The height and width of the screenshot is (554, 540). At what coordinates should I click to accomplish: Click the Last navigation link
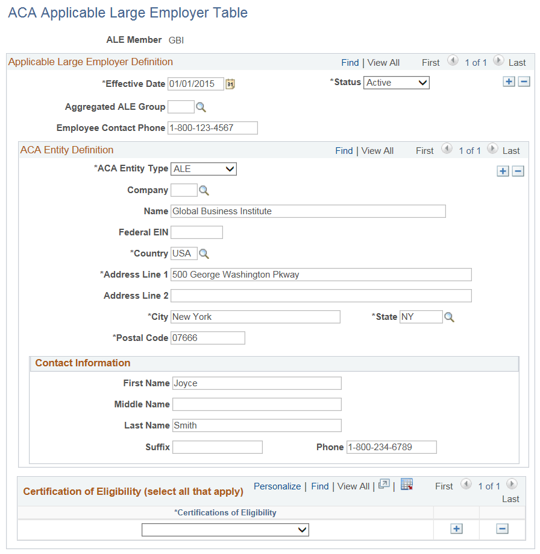click(517, 62)
